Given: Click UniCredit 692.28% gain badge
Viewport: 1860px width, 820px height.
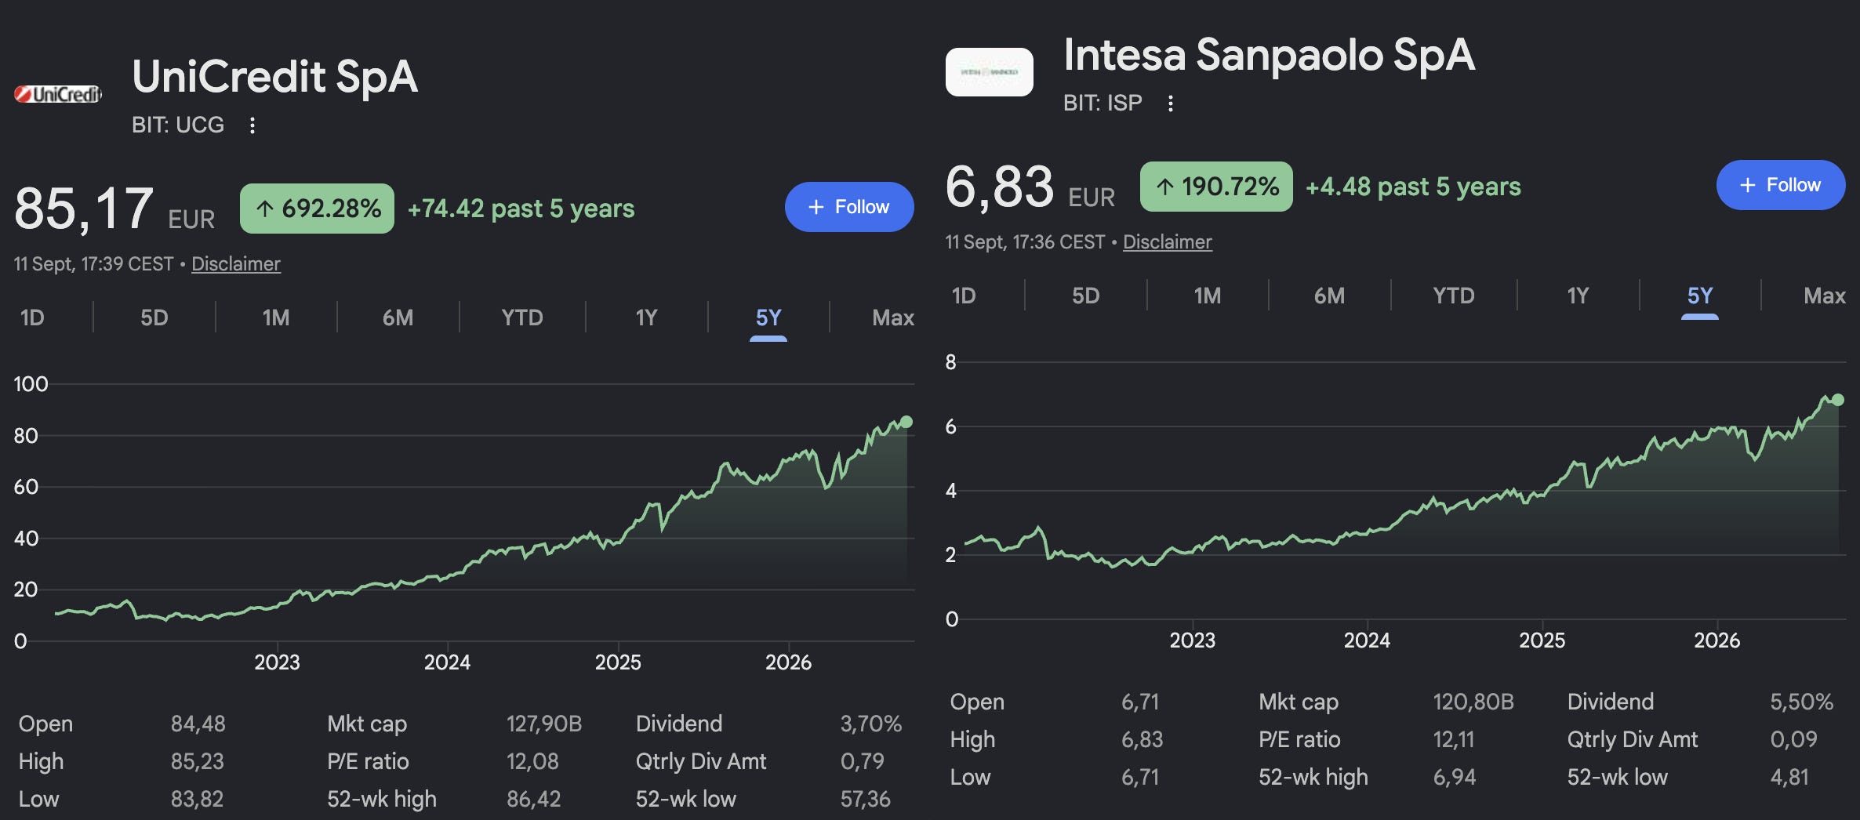Looking at the screenshot, I should tap(317, 209).
